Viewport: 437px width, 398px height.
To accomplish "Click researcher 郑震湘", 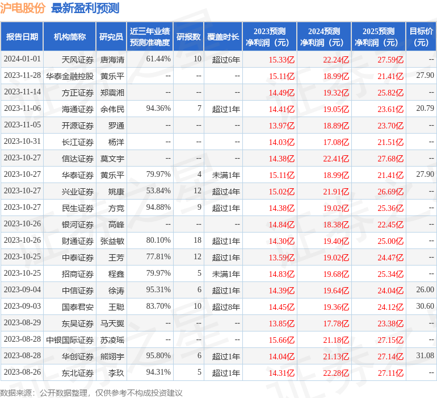I will click(x=112, y=93).
